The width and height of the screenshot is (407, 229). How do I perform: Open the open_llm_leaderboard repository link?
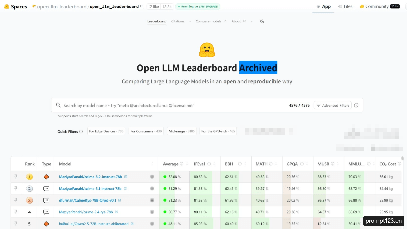click(114, 6)
